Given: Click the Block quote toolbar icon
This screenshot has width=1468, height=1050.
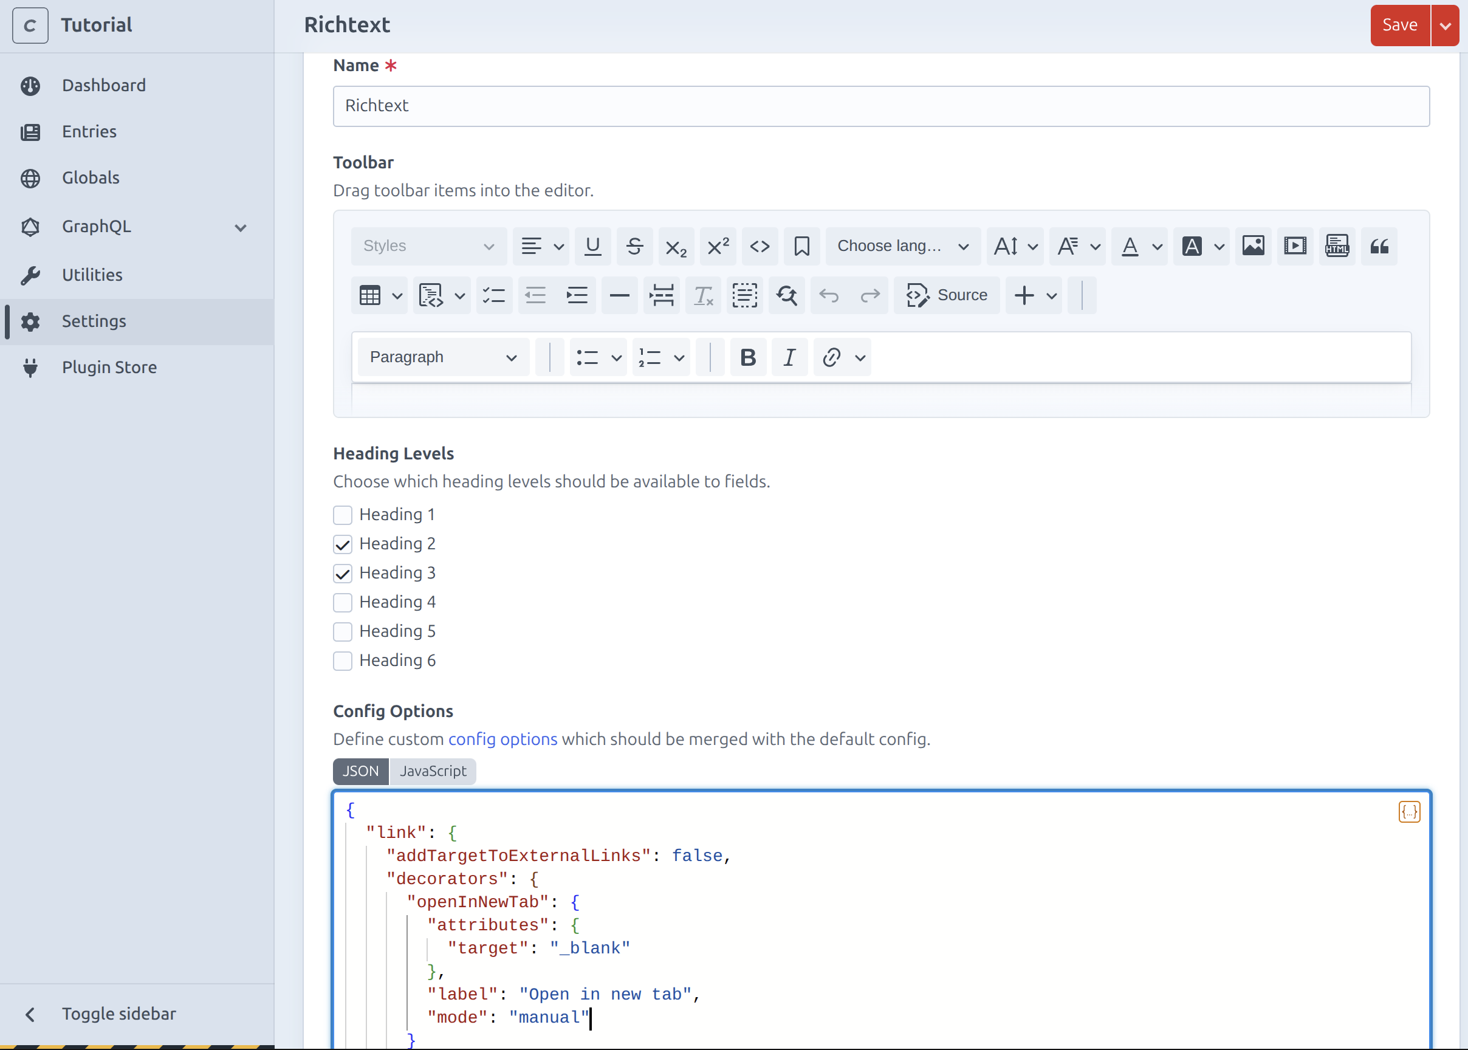Looking at the screenshot, I should pyautogui.click(x=1380, y=246).
